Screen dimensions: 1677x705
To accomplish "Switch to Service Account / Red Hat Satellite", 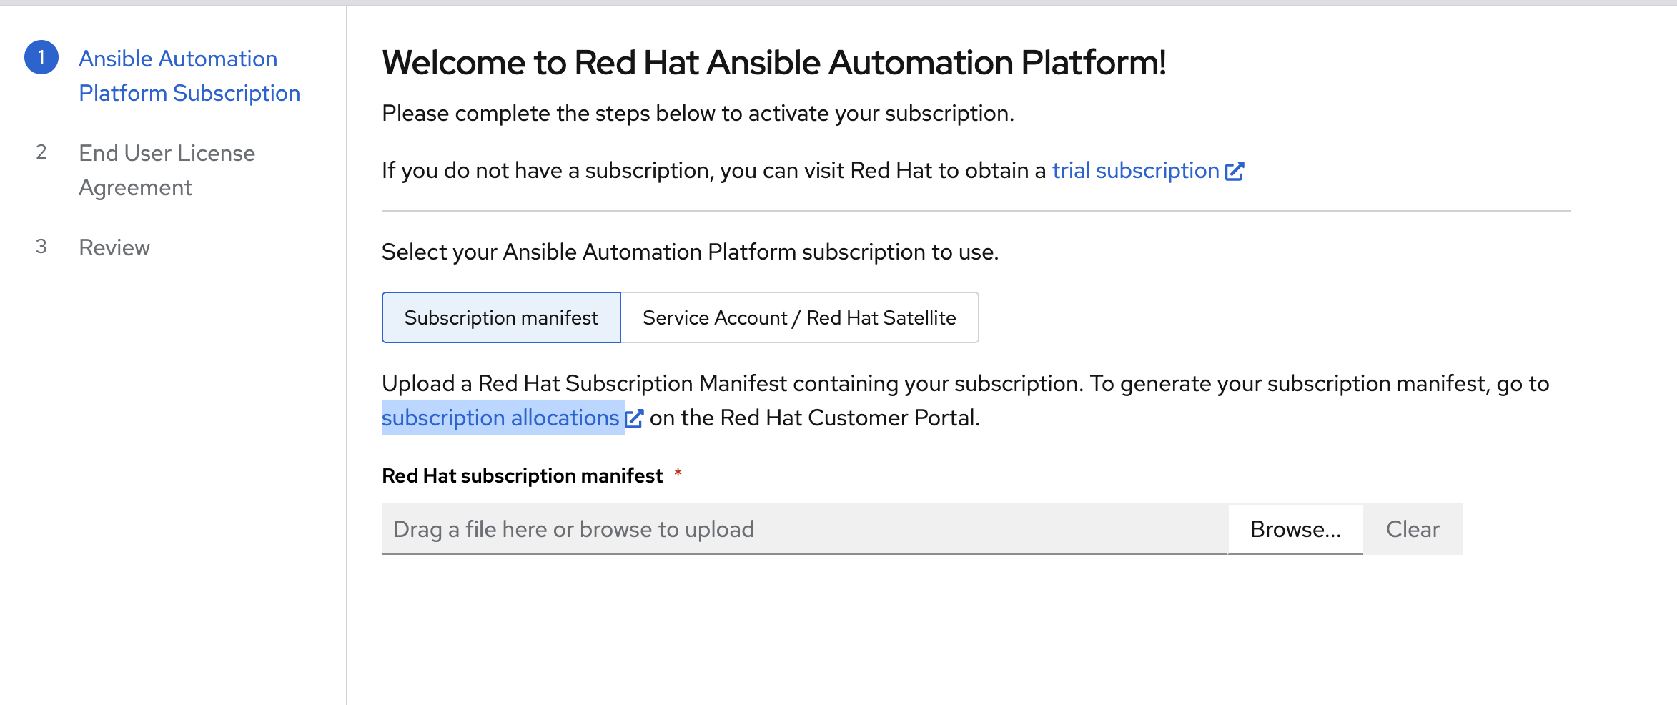I will (x=799, y=317).
